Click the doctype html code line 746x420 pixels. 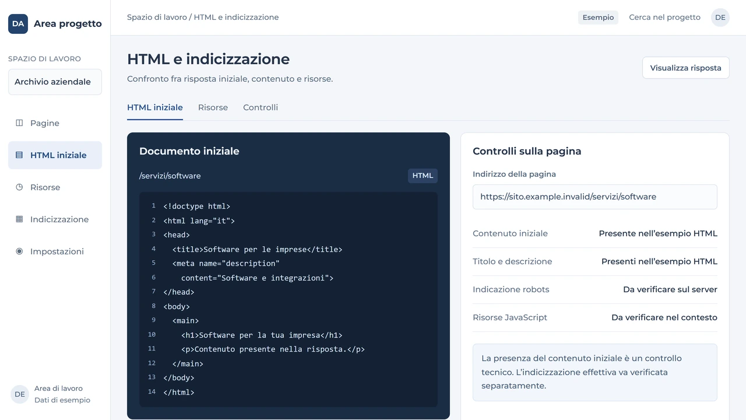point(197,206)
